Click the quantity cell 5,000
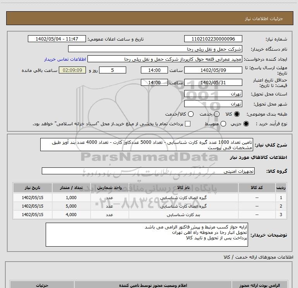 (x=71, y=206)
